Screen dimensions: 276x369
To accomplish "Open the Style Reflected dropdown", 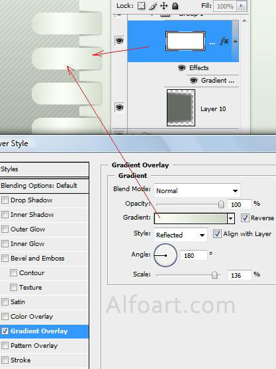I will coord(181,235).
